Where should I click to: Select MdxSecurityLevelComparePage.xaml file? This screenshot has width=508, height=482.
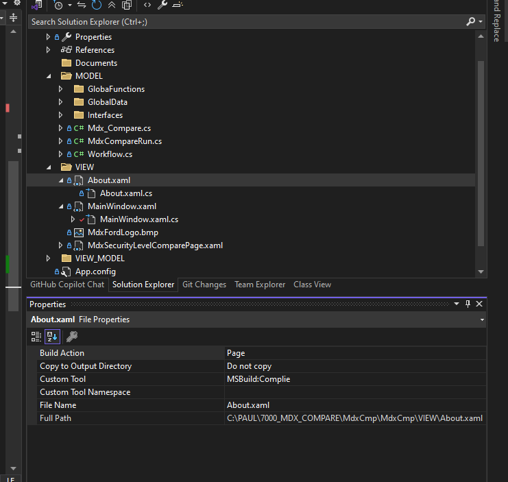point(155,245)
